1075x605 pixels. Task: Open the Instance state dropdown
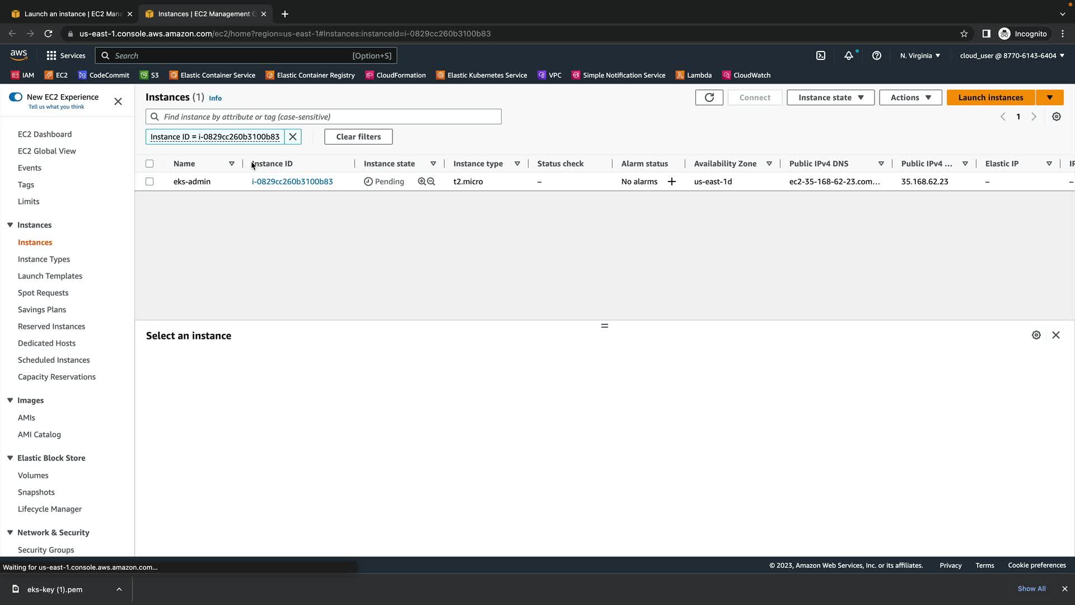[x=830, y=97]
